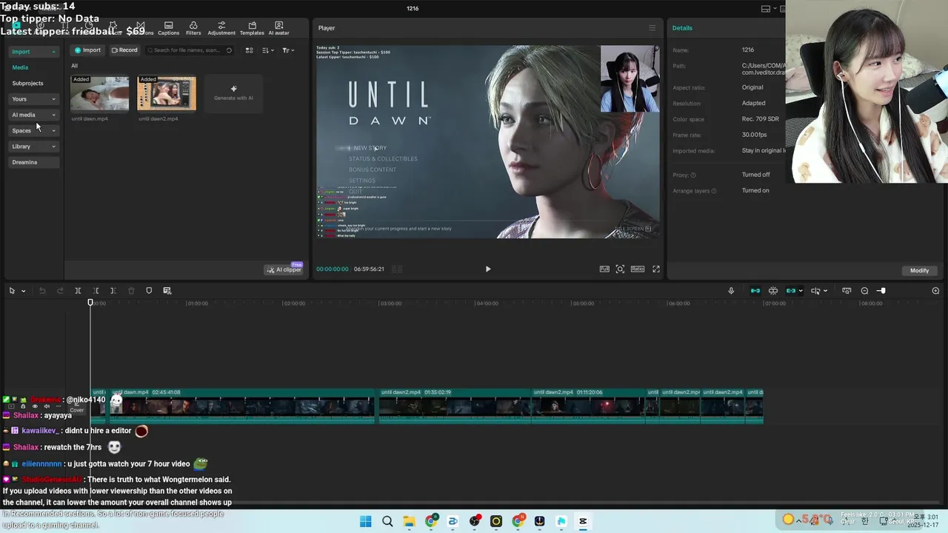Expand the AI media section
This screenshot has width=948, height=533.
tap(33, 115)
